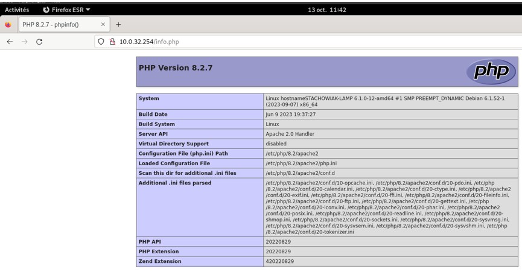Click the Build Date value Jun 9 2023
522x272 pixels.
(290, 114)
